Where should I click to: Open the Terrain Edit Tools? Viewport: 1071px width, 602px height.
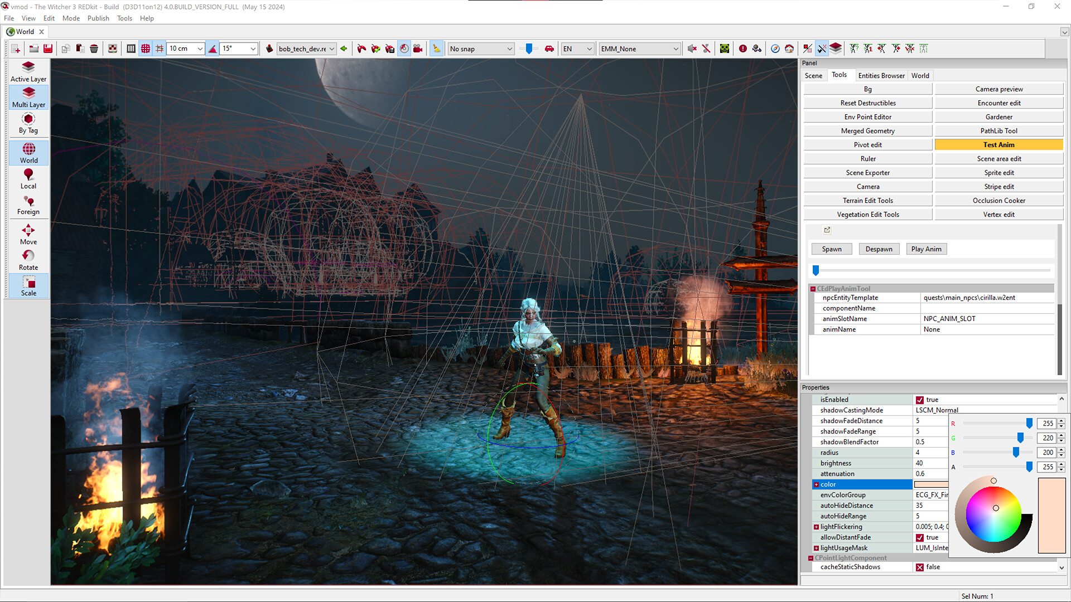(867, 200)
